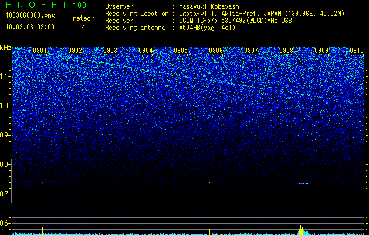Click the 0904 time marker
The image size is (369, 235).
pos(145,51)
